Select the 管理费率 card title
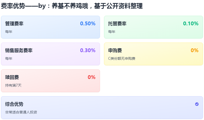The height and width of the screenshot is (120, 204). tap(14, 24)
